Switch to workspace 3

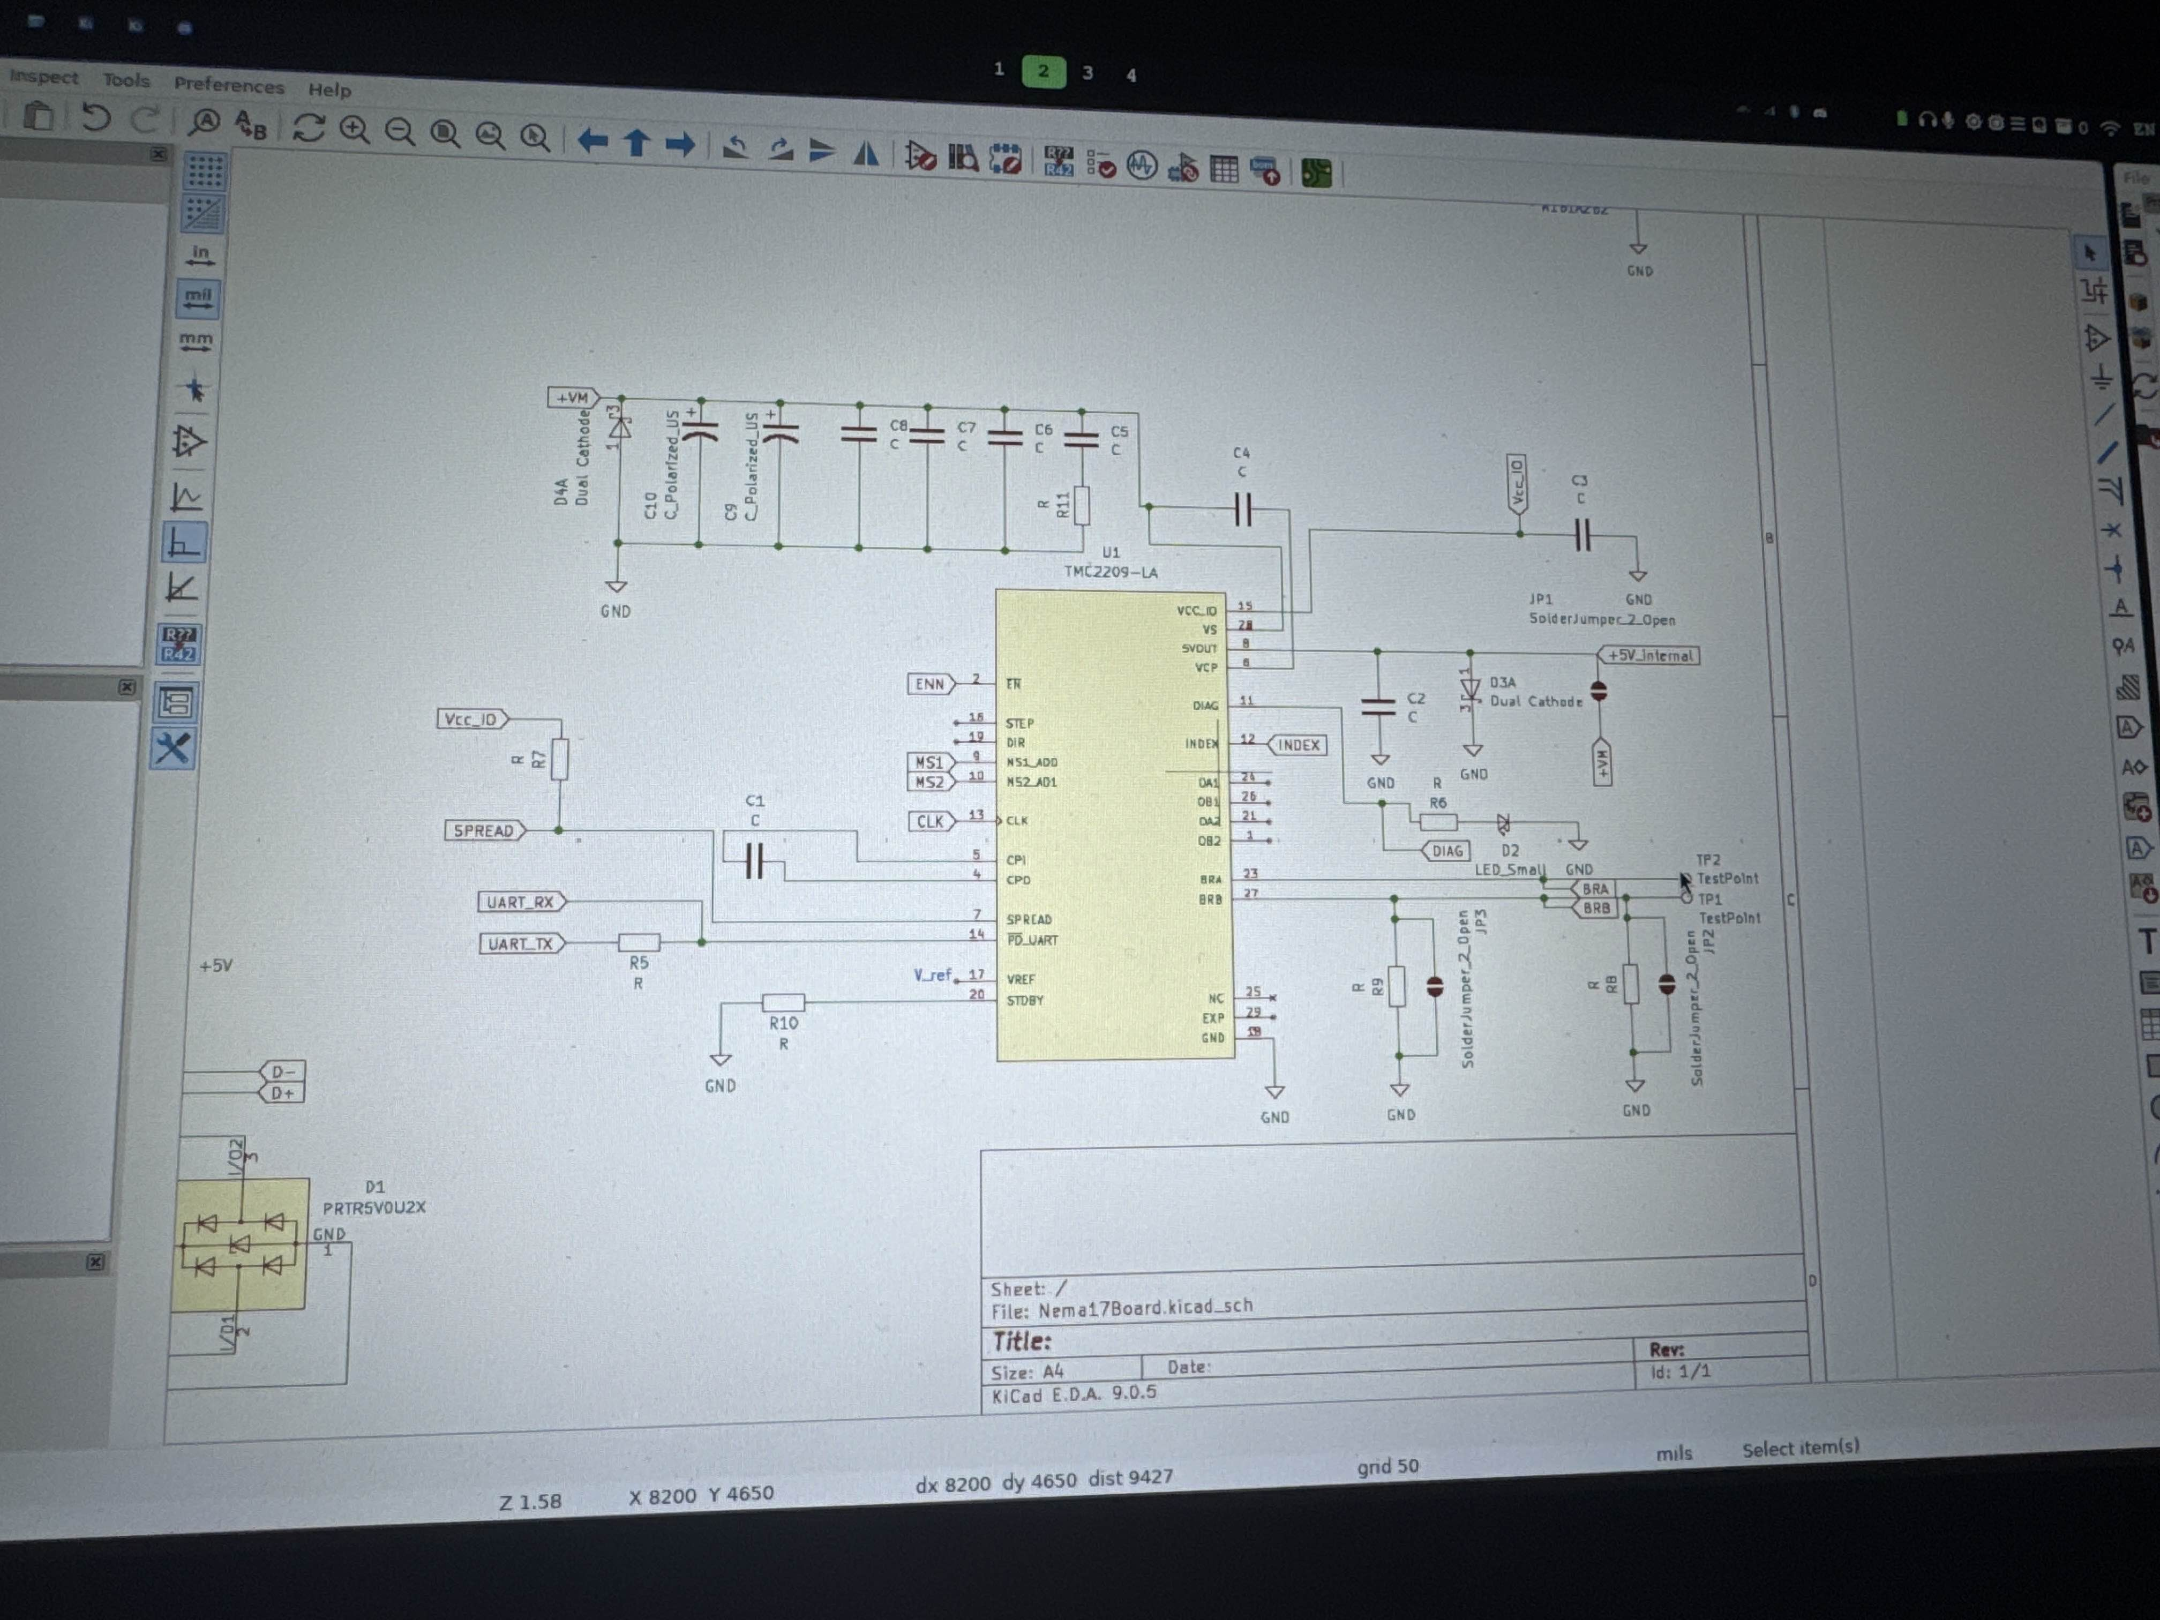1087,72
